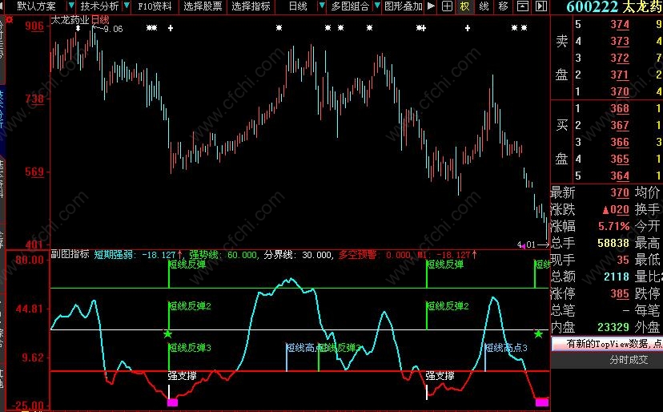Open the F10资料 menu item
663x412 pixels.
pos(155,6)
